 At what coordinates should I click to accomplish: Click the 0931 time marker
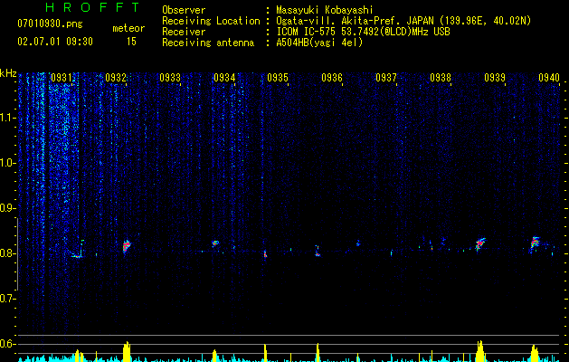62,78
